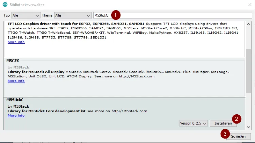
Task: Click the 'by M5Stack' author under M5GFX
Action: pos(18,67)
